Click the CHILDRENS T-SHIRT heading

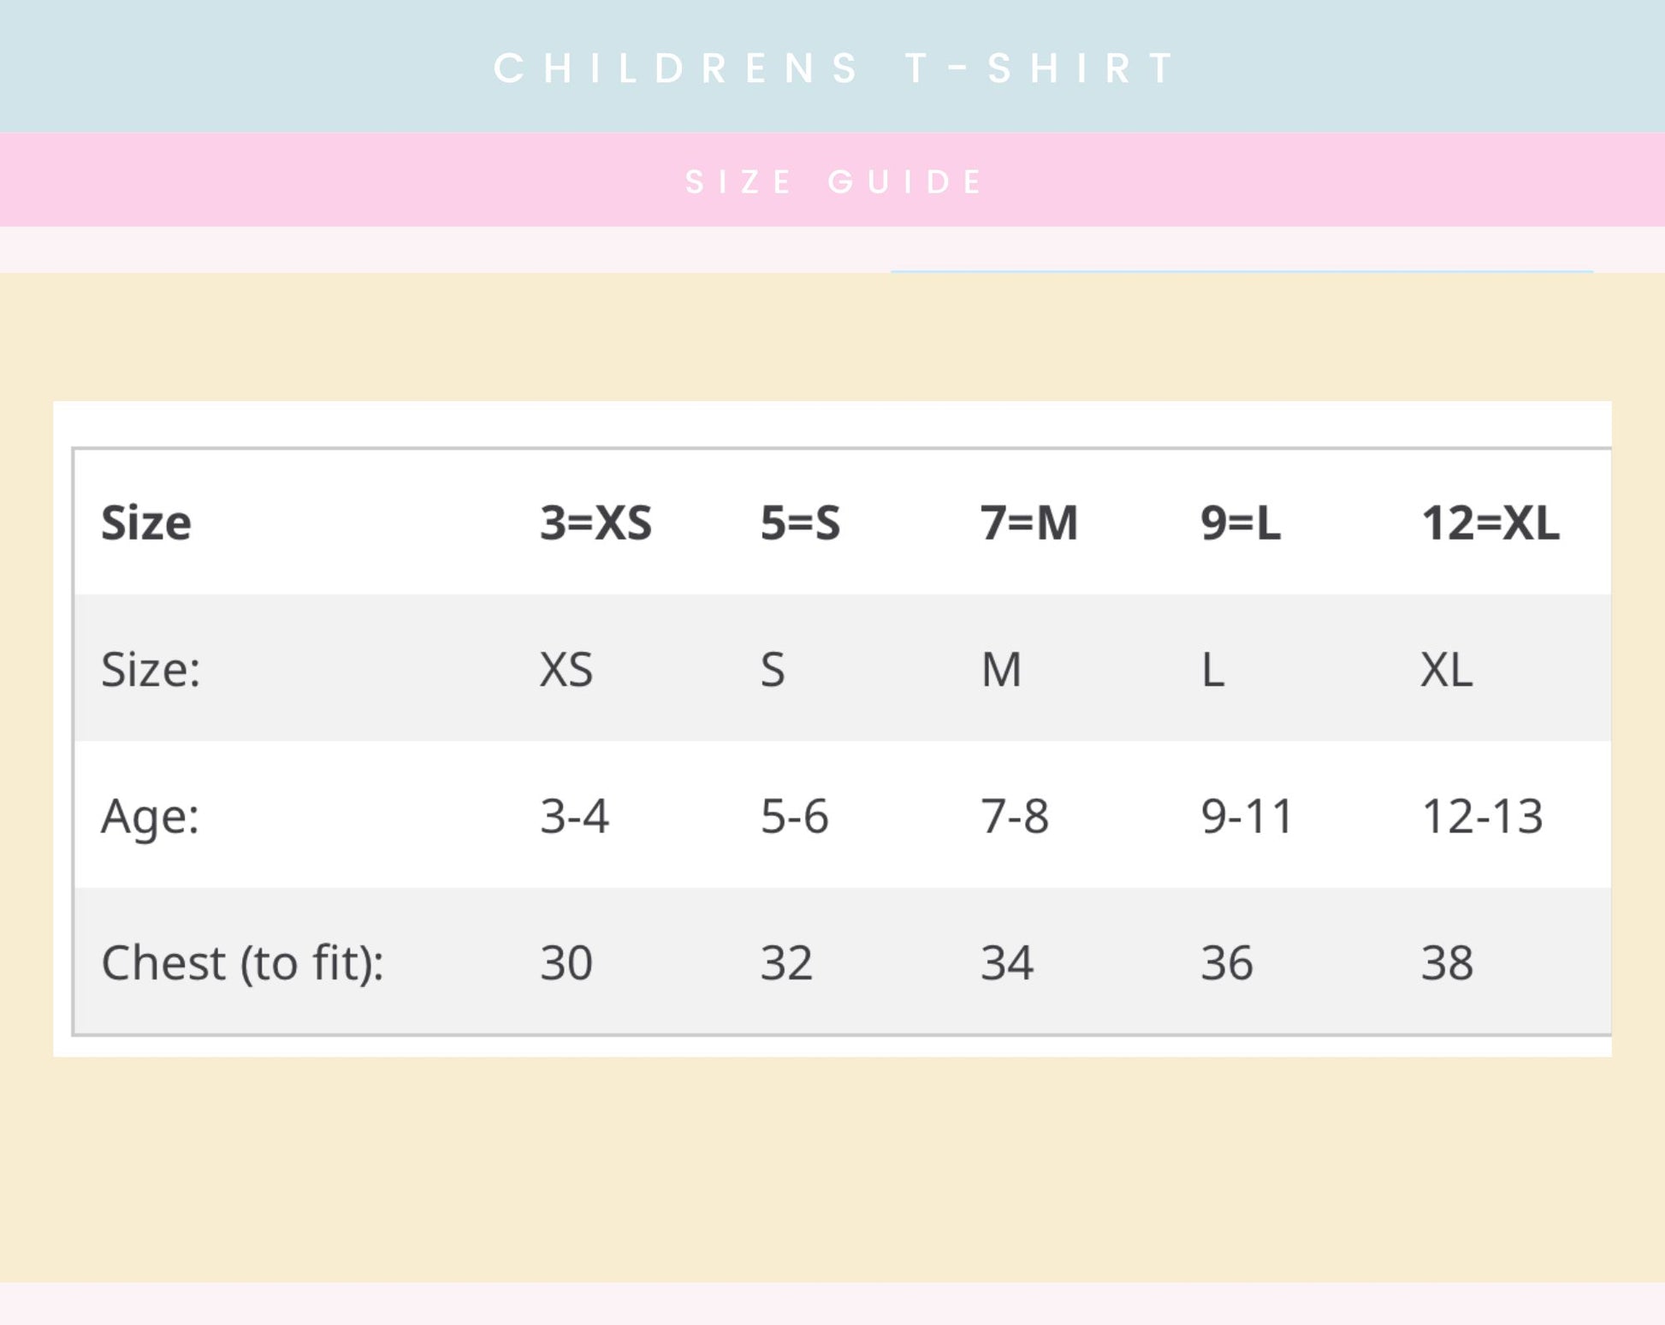[x=834, y=68]
